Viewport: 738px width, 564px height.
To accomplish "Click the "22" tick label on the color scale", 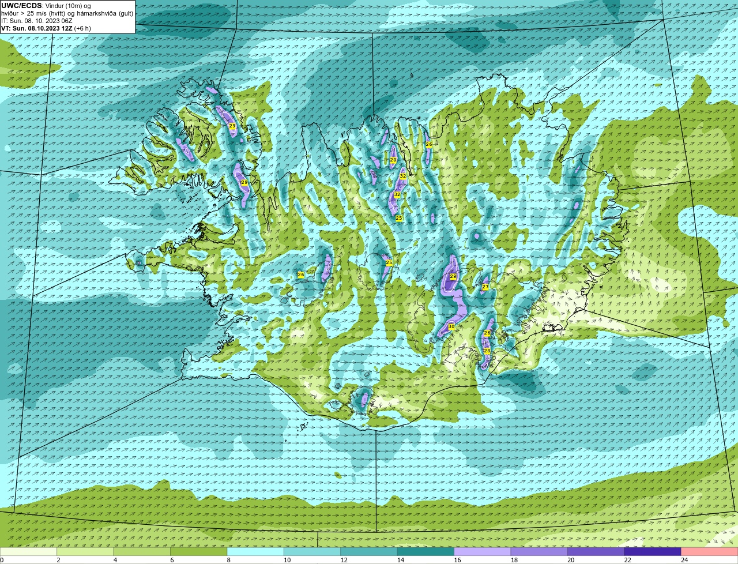I will pos(627,560).
